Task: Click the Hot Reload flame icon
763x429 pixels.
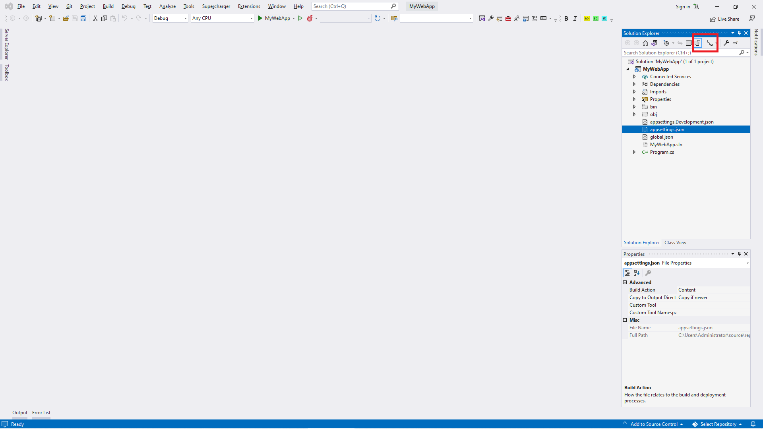Action: (310, 18)
